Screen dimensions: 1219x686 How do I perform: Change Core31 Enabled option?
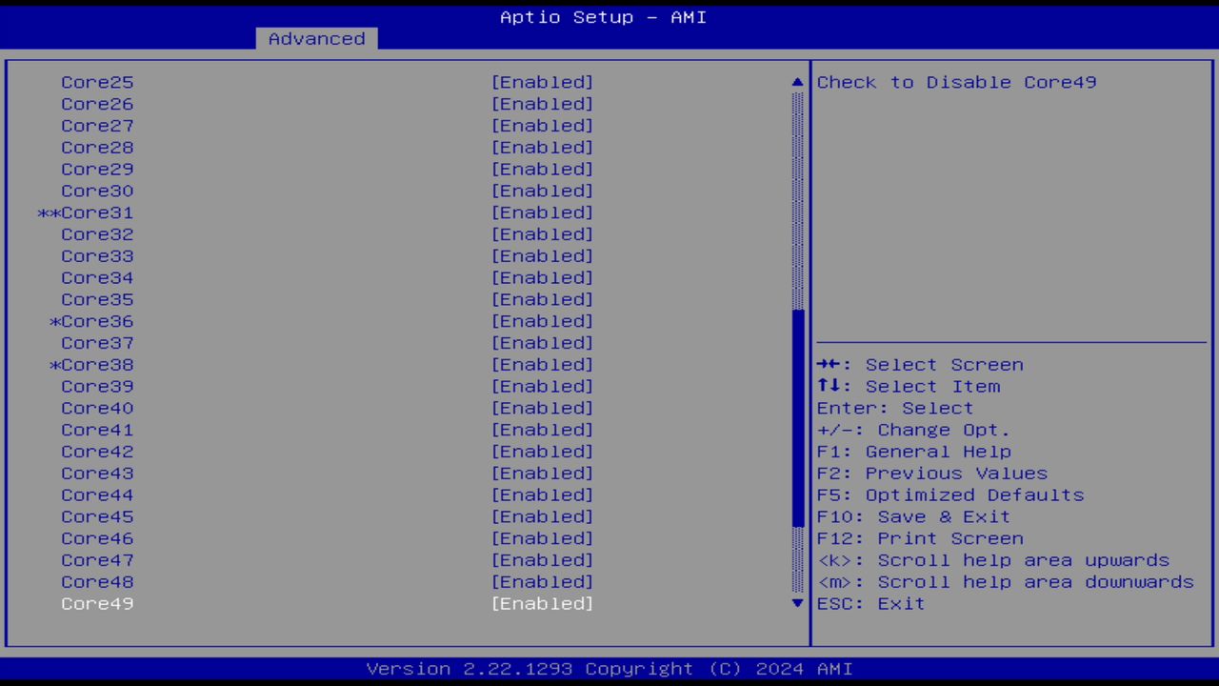[542, 212]
